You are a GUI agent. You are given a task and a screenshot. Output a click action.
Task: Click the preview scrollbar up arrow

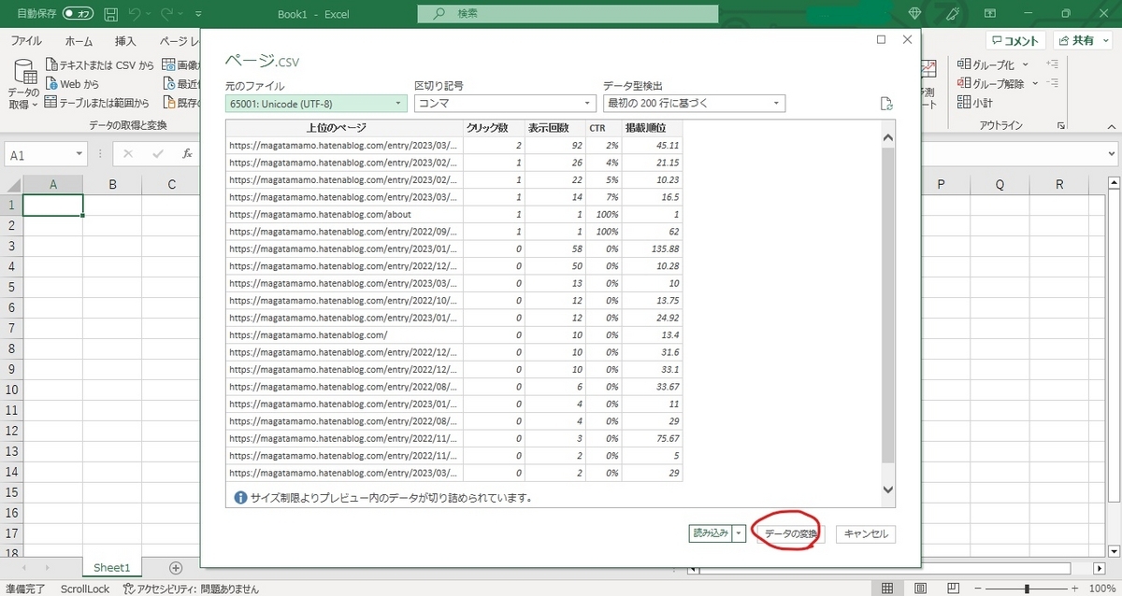click(x=888, y=137)
